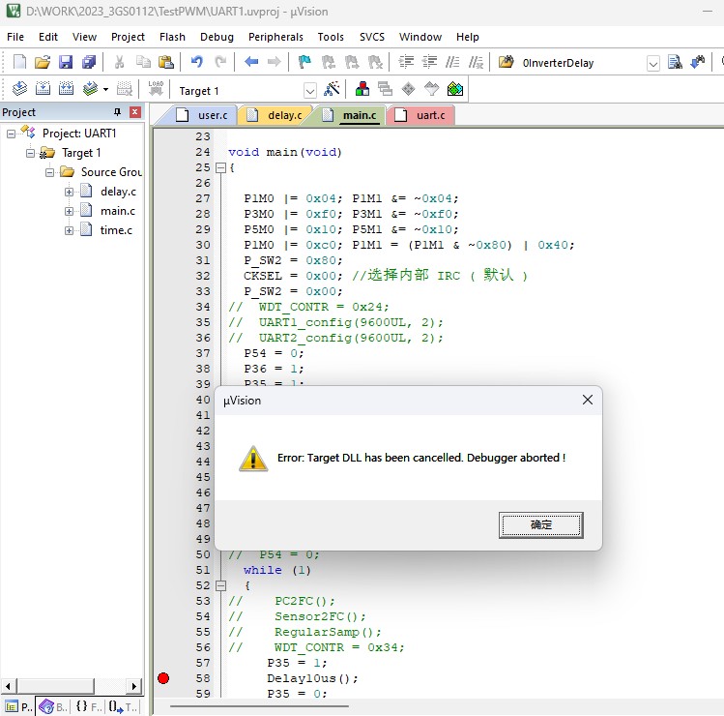
Task: Redo the last undone edit
Action: pyautogui.click(x=220, y=62)
